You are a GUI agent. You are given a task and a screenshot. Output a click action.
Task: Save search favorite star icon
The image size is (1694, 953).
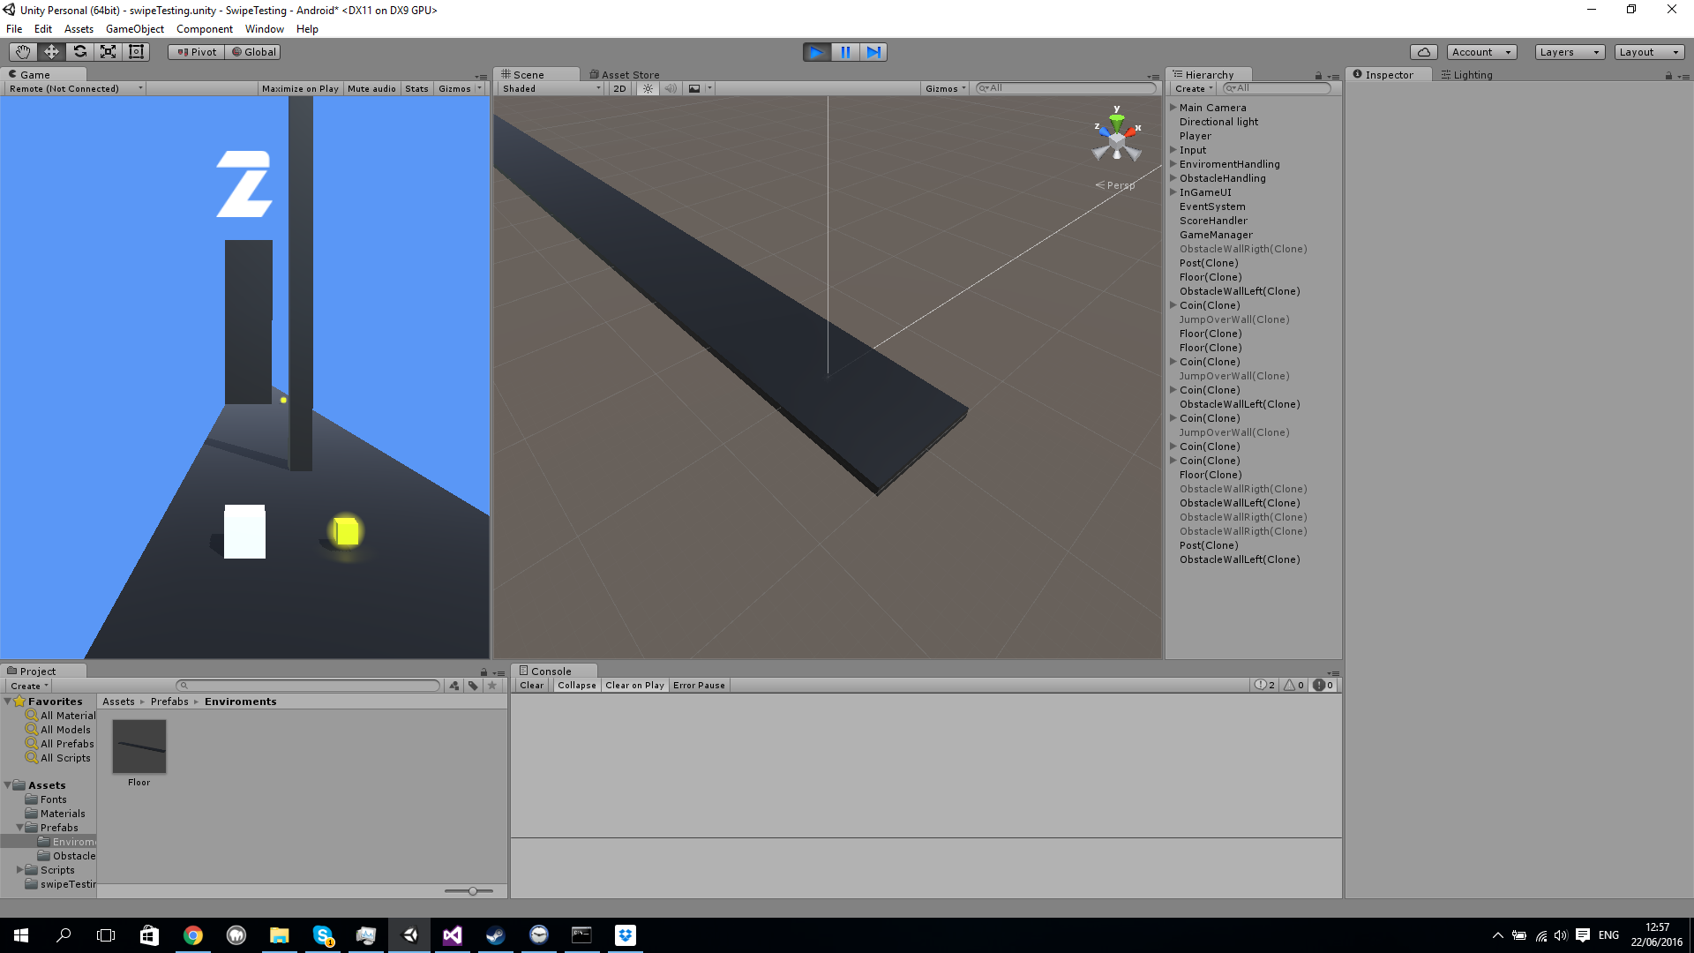click(492, 686)
